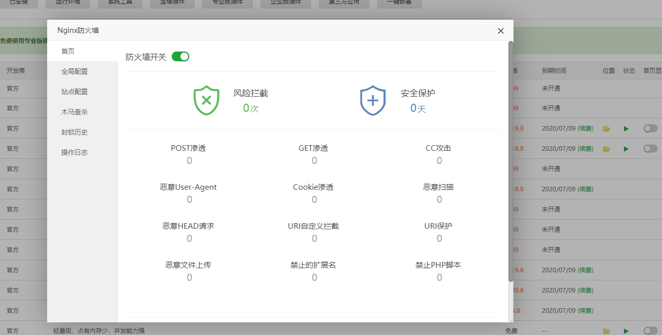Click the 恶意HEAD请求 statistic label
The height and width of the screenshot is (335, 662).
(189, 226)
